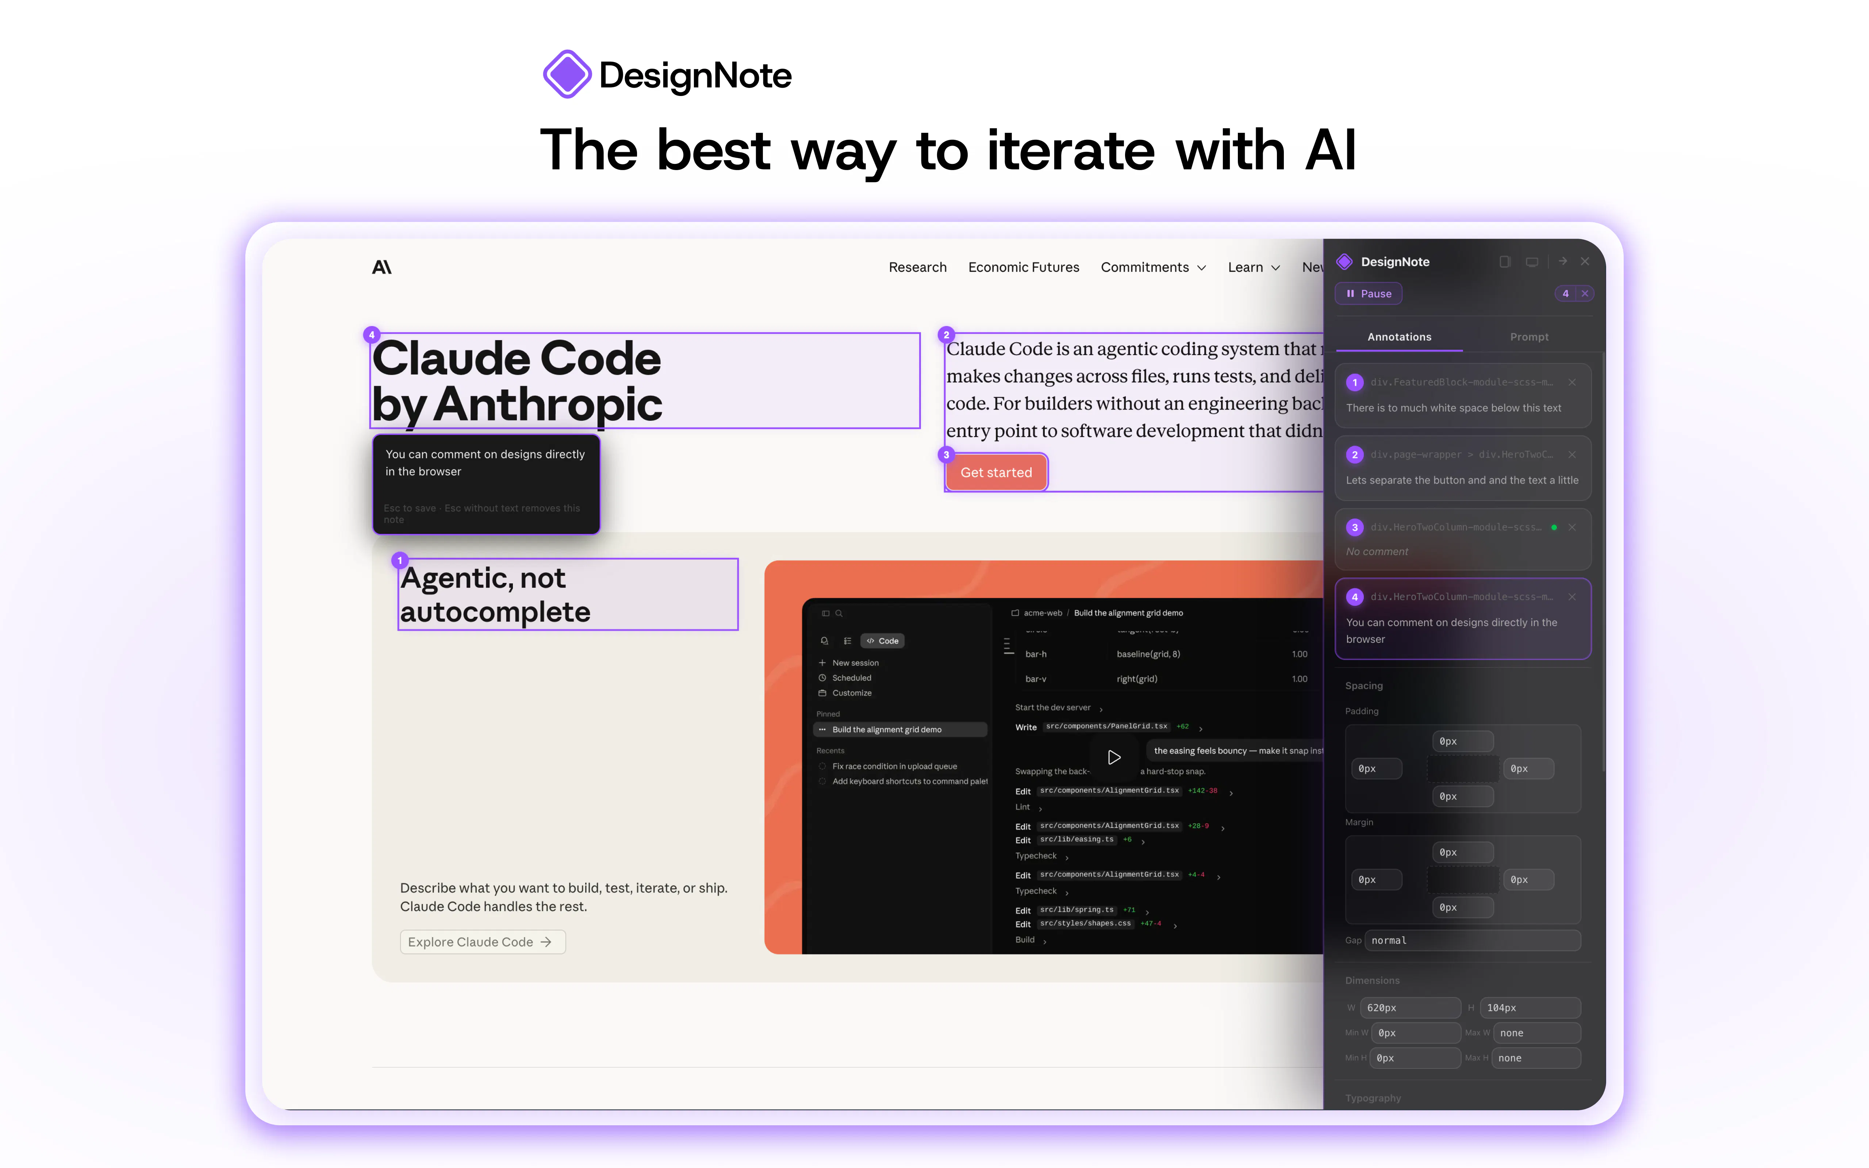Open the pinned Build the alignment grid demo session
This screenshot has width=1869, height=1168.
[x=901, y=730]
